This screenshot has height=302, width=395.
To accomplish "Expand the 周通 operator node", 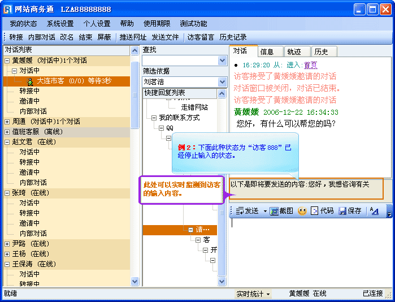I will pos(7,122).
